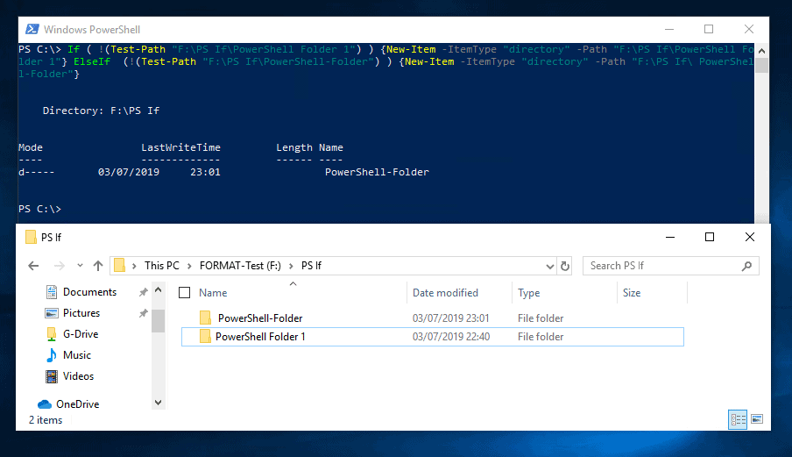Expand chevron before This PC in address bar
The image size is (792, 457).
coord(134,266)
